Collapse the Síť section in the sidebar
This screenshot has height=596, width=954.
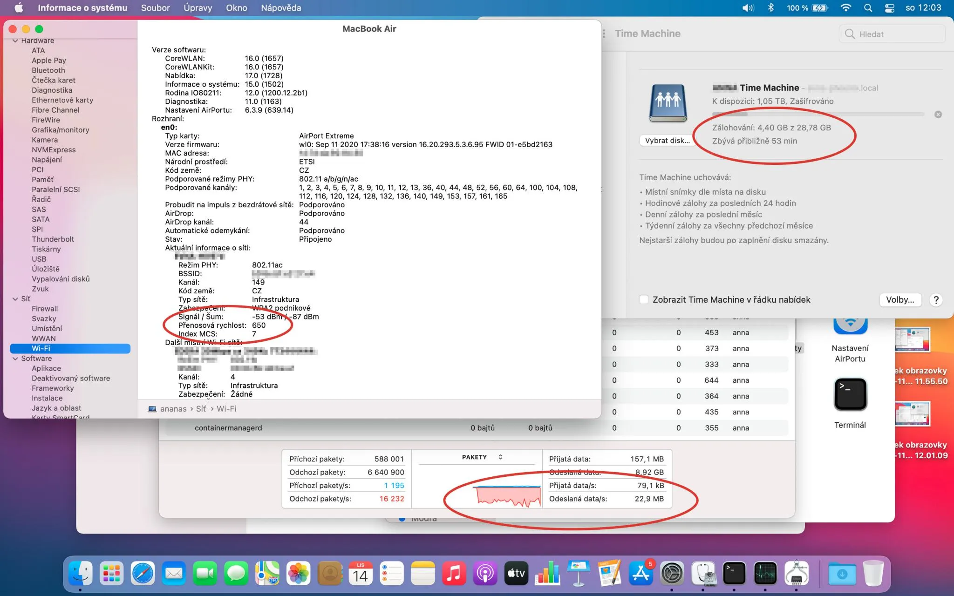[x=15, y=299]
